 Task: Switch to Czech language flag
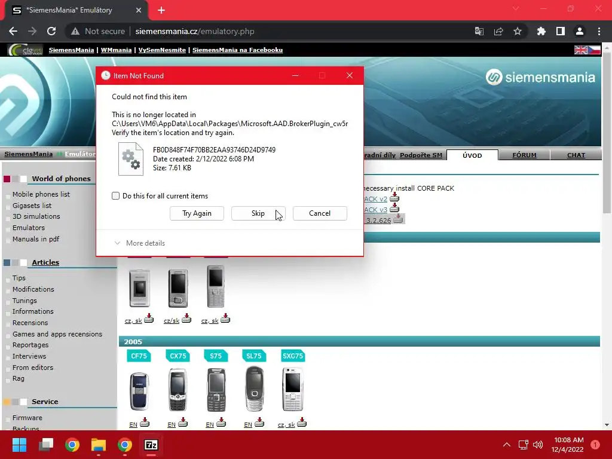pyautogui.click(x=594, y=50)
